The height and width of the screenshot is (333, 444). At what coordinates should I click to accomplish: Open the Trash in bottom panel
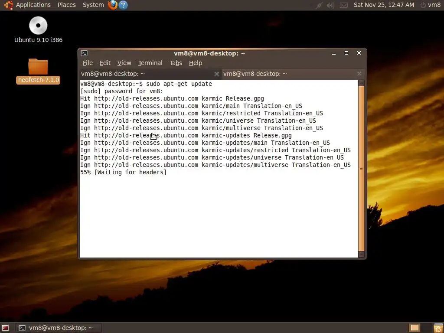(438, 328)
